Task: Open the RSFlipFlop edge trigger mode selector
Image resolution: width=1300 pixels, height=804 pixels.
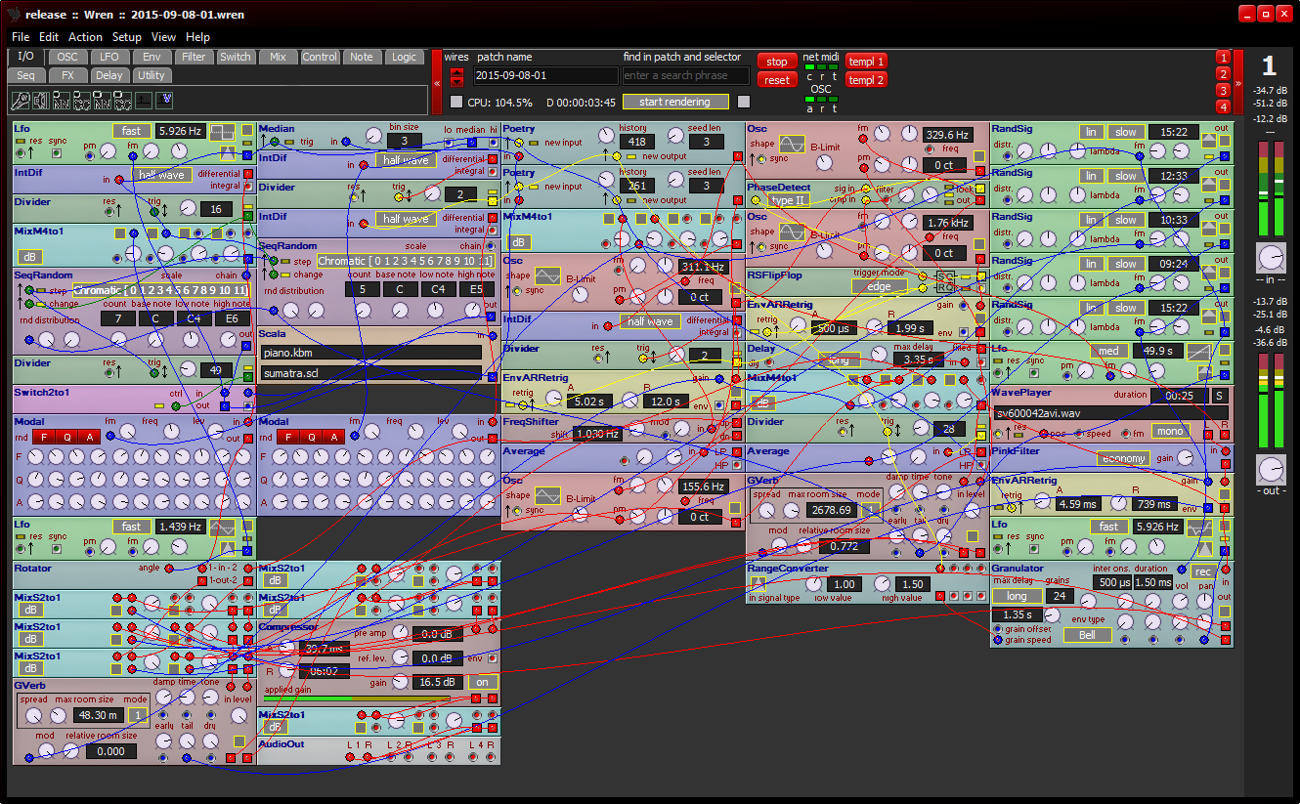Action: click(x=880, y=286)
